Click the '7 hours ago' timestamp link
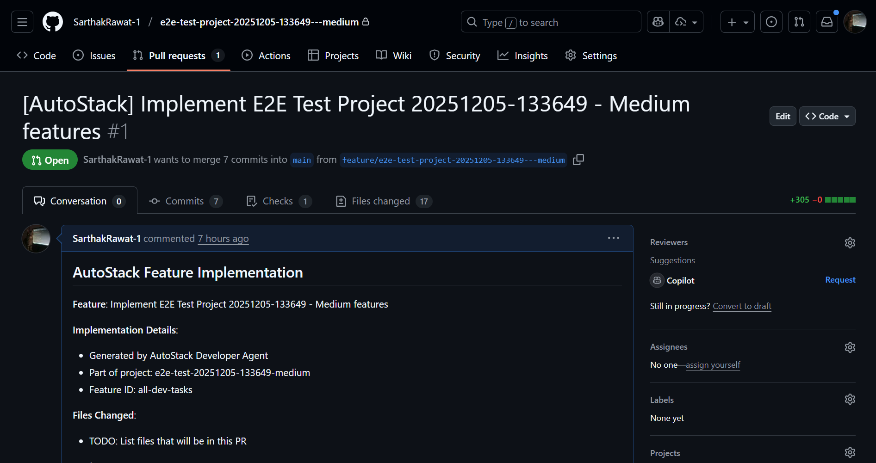 click(x=223, y=238)
